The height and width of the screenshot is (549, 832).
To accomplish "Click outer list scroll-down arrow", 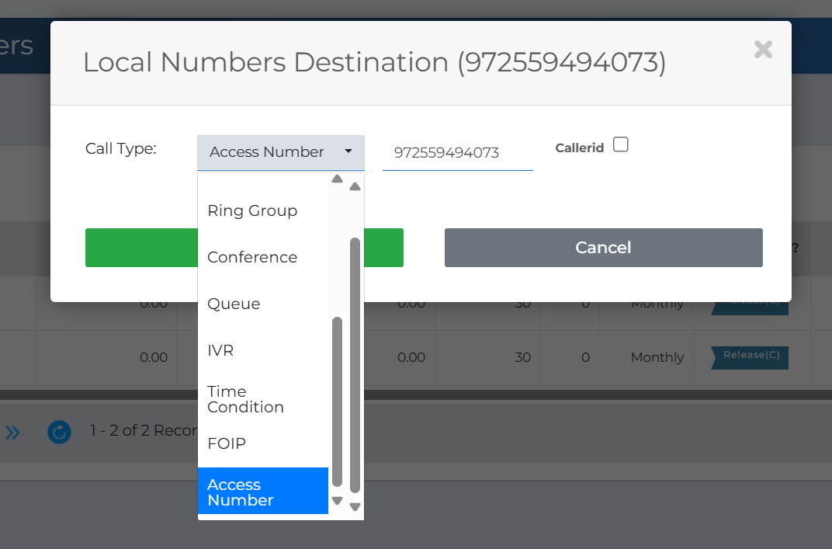I will [x=355, y=507].
